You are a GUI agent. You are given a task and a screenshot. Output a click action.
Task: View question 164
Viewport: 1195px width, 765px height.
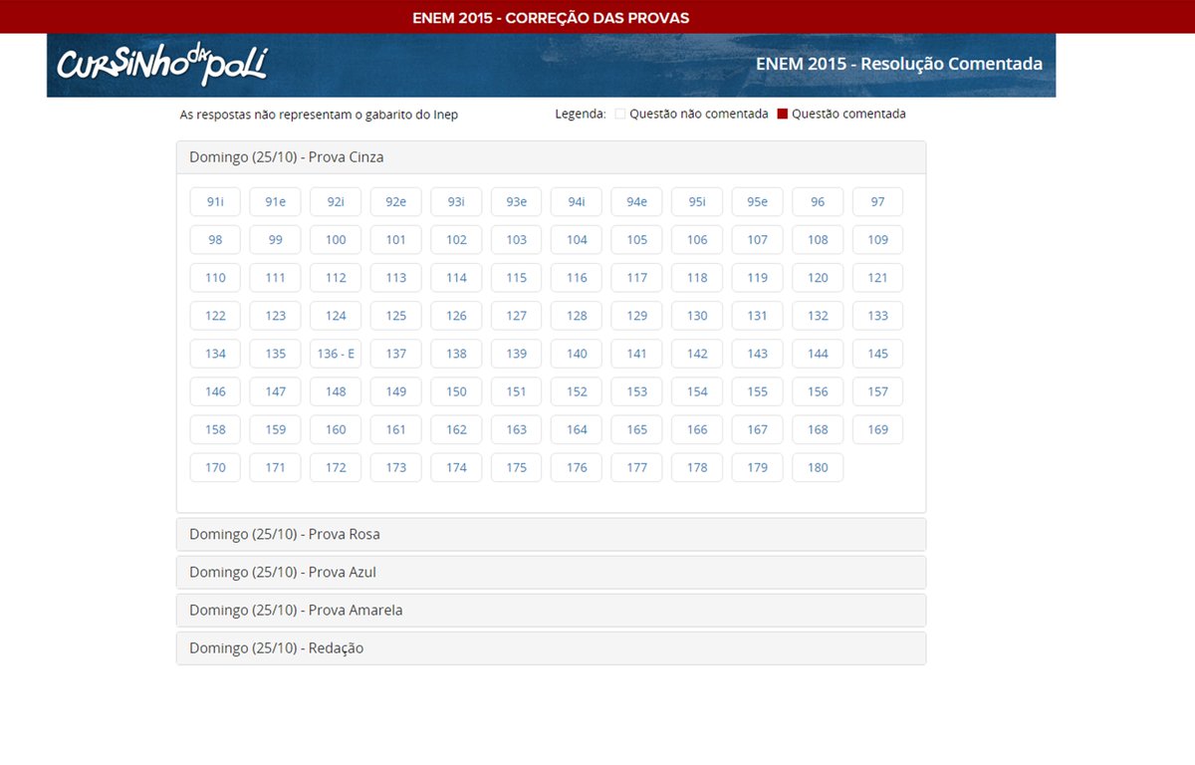pyautogui.click(x=577, y=429)
